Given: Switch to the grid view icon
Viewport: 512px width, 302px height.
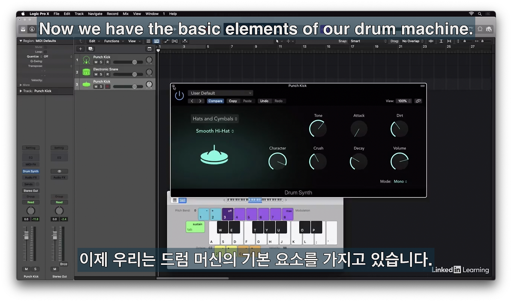Looking at the screenshot, I should [148, 41].
